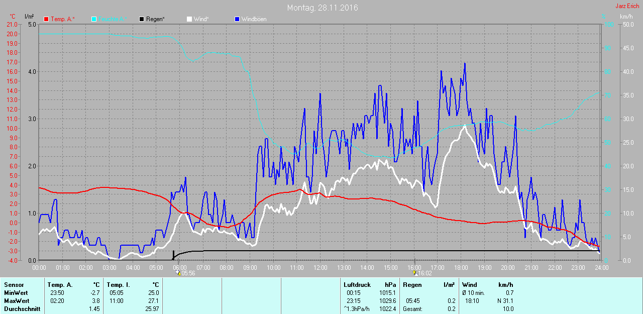Click the rain maximum time 05:45
643x314 pixels.
click(413, 300)
